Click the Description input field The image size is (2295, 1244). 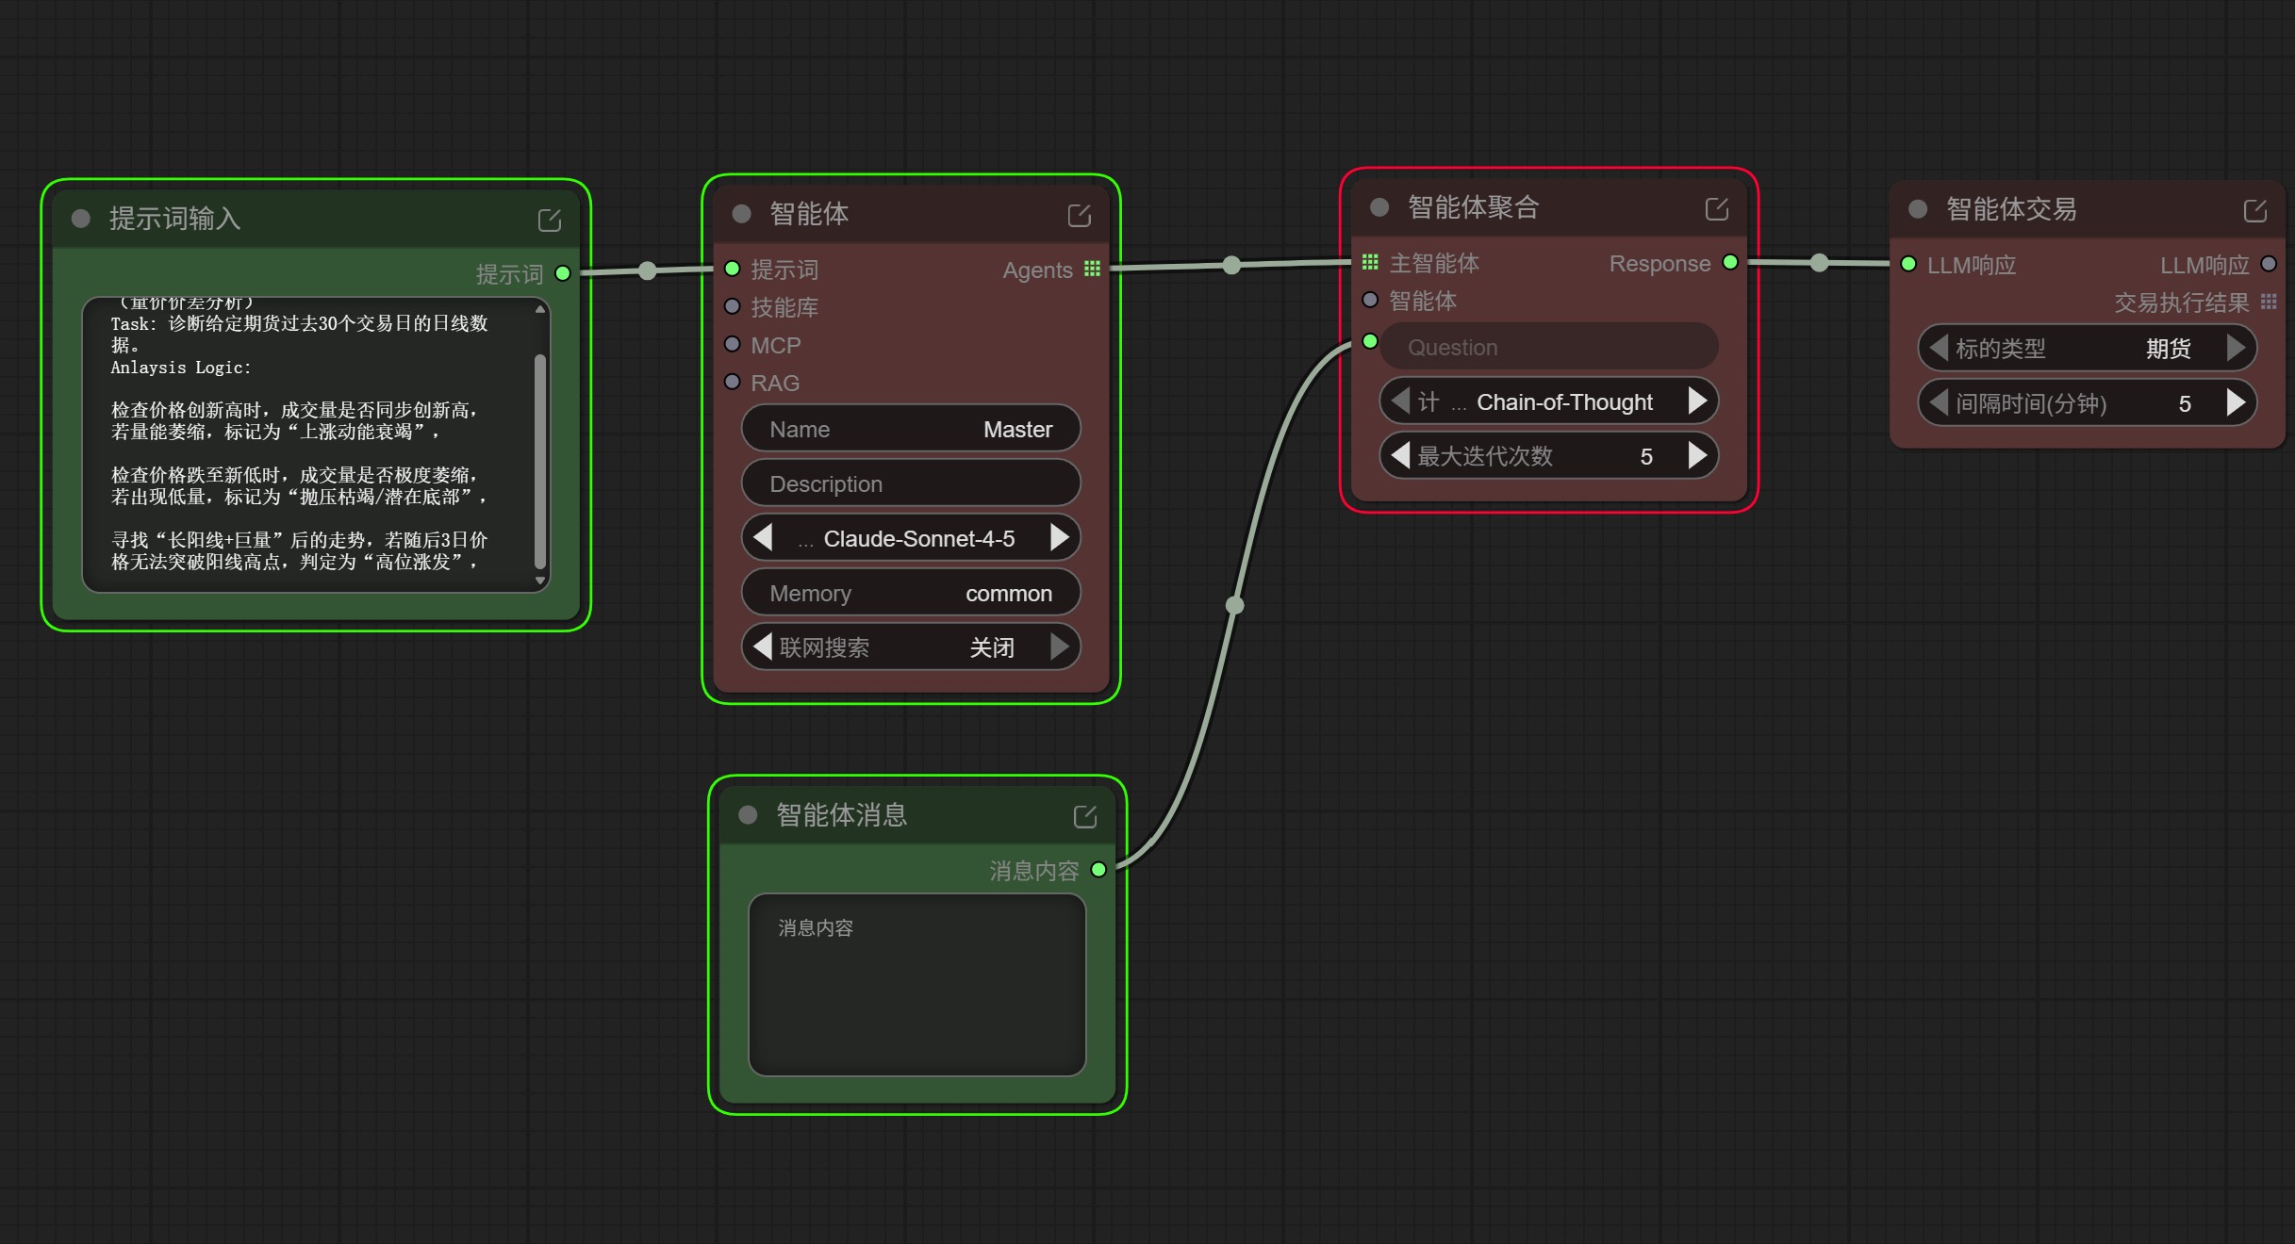coord(910,483)
